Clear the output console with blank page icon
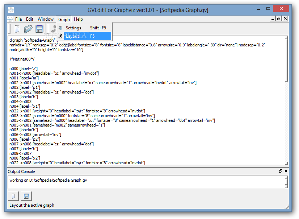 [x=13, y=196]
